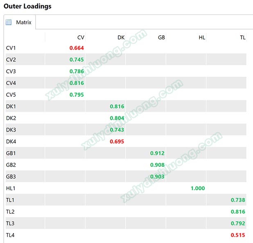Click the 0.804 value for DK2
This screenshot has height=243, width=253.
(117, 118)
